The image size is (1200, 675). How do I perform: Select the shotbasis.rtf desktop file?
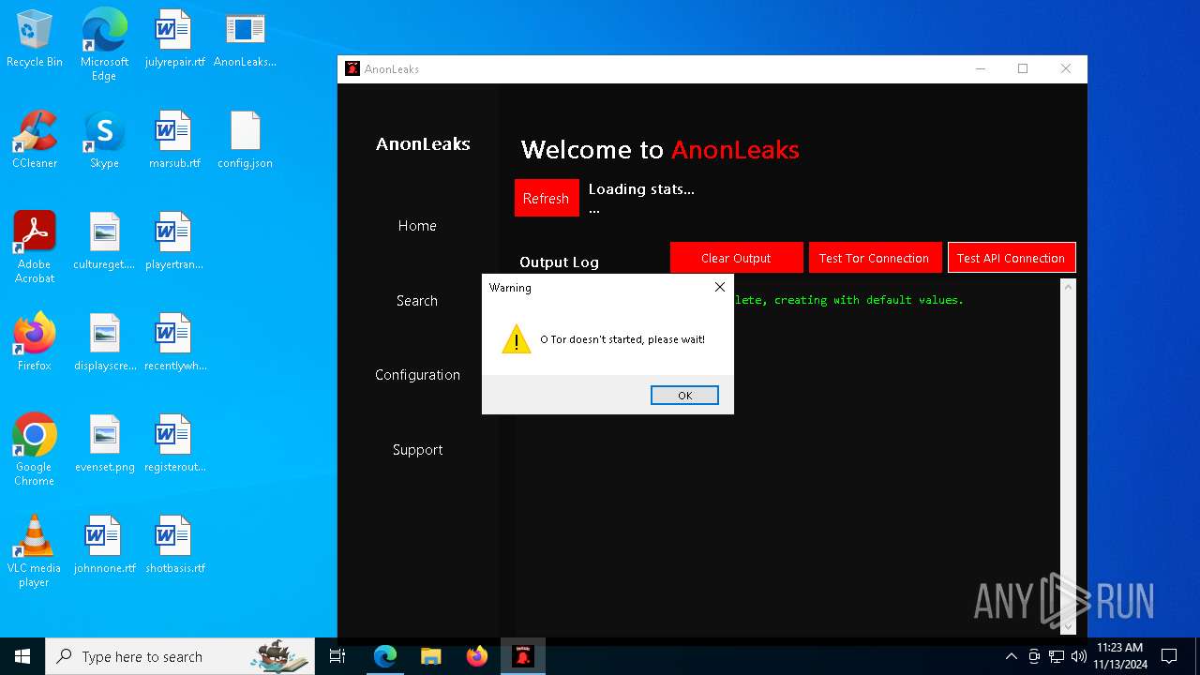click(174, 546)
